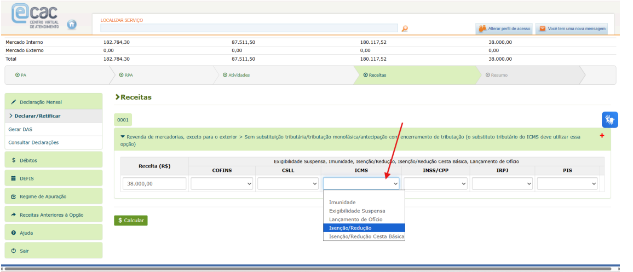This screenshot has height=272, width=633.
Task: Click the Mercado Interno value 87.511,50
Action: (244, 42)
